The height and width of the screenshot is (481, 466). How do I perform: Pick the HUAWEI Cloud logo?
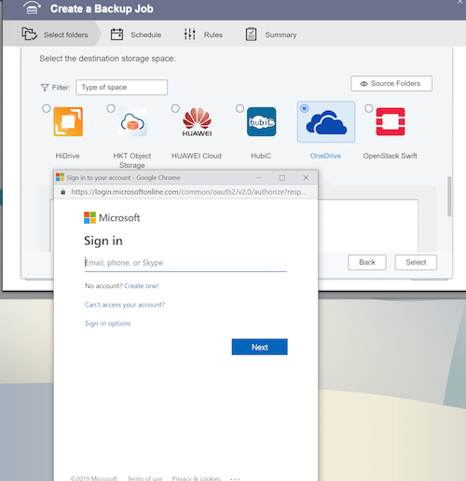pos(197,122)
